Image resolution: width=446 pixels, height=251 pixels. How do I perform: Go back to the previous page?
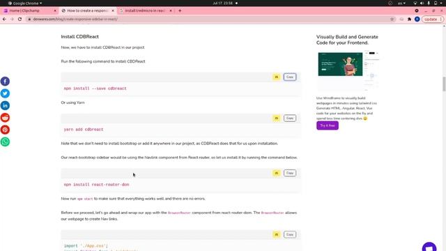point(4,19)
